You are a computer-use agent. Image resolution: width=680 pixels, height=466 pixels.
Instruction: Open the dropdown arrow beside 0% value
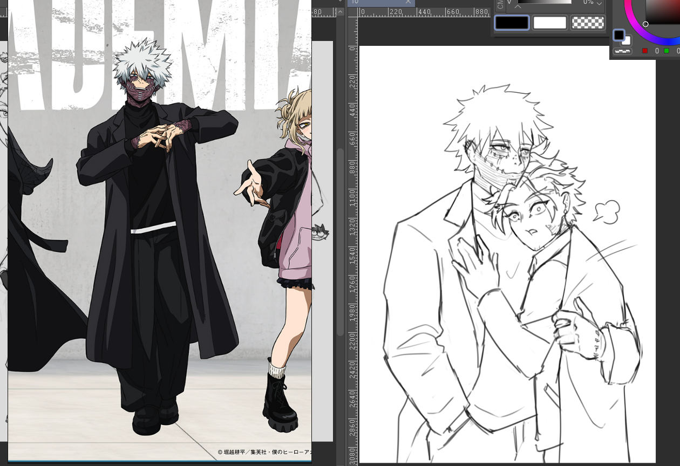pos(599,3)
